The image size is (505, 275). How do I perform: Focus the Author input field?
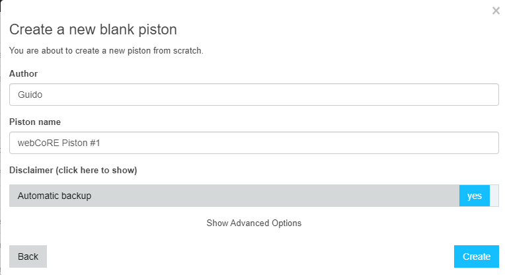[x=254, y=95]
